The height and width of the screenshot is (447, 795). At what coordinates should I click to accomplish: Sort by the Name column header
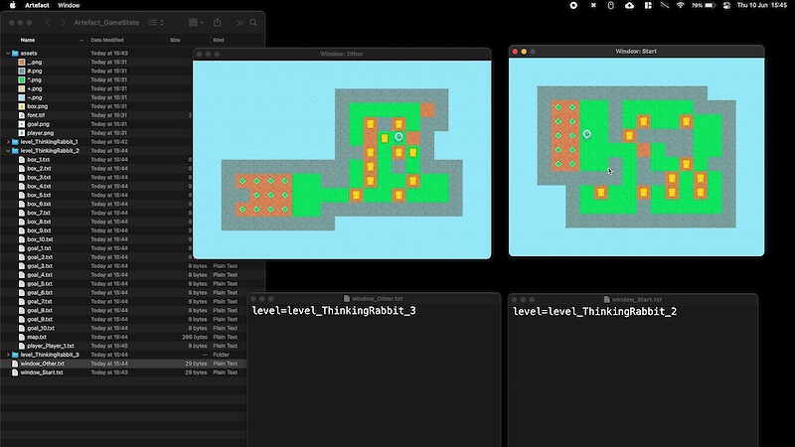point(28,40)
